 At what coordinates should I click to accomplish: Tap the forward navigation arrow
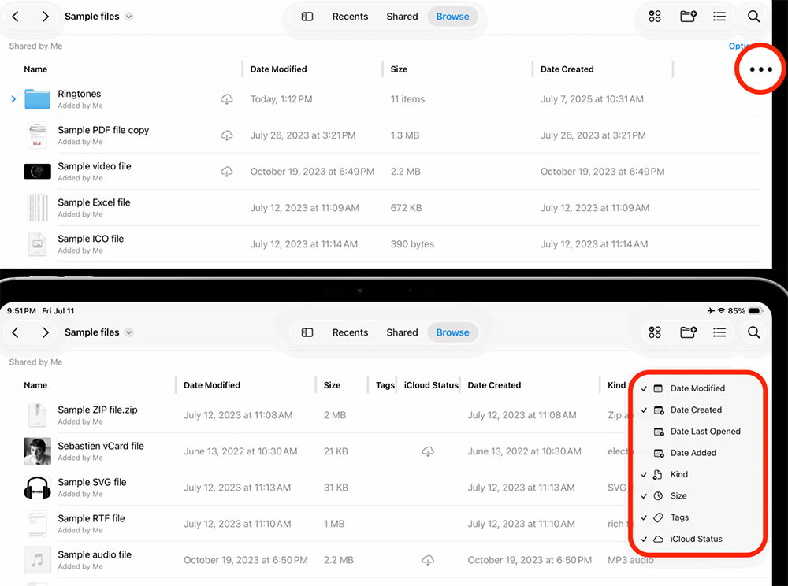click(x=44, y=16)
